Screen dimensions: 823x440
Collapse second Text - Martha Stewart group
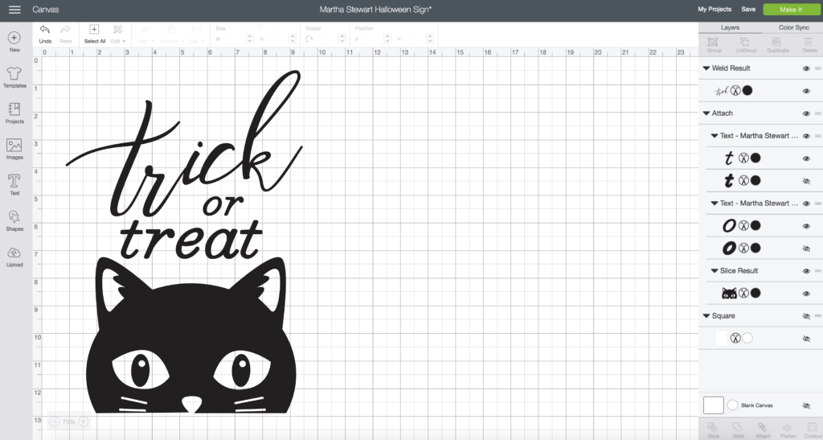714,204
